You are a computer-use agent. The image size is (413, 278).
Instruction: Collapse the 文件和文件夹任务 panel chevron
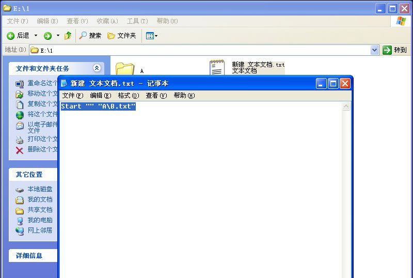97,68
